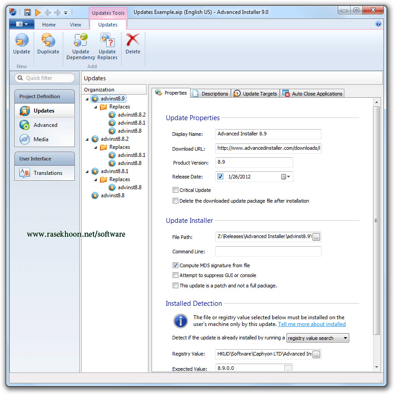Select the Media item in the sidebar
The width and height of the screenshot is (395, 395).
[42, 139]
